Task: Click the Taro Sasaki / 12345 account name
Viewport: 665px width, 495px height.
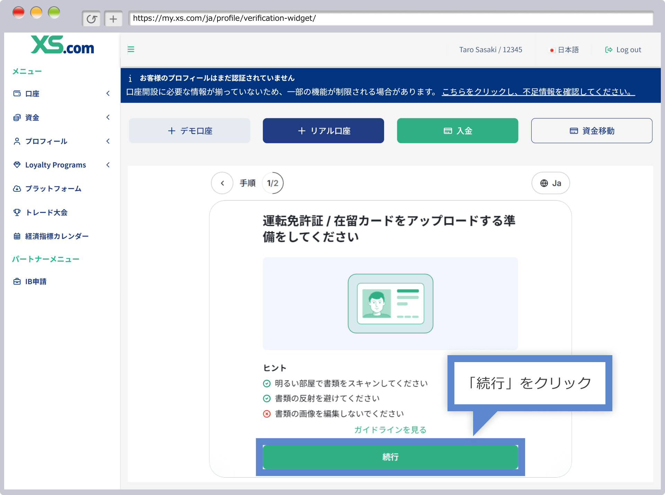Action: pyautogui.click(x=490, y=50)
